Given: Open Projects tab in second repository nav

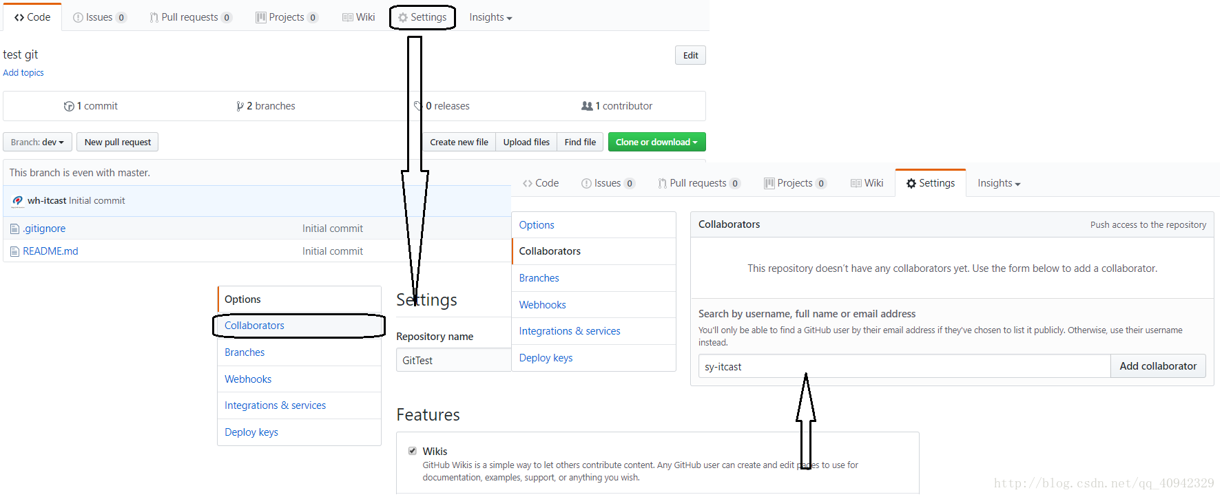Looking at the screenshot, I should click(795, 183).
